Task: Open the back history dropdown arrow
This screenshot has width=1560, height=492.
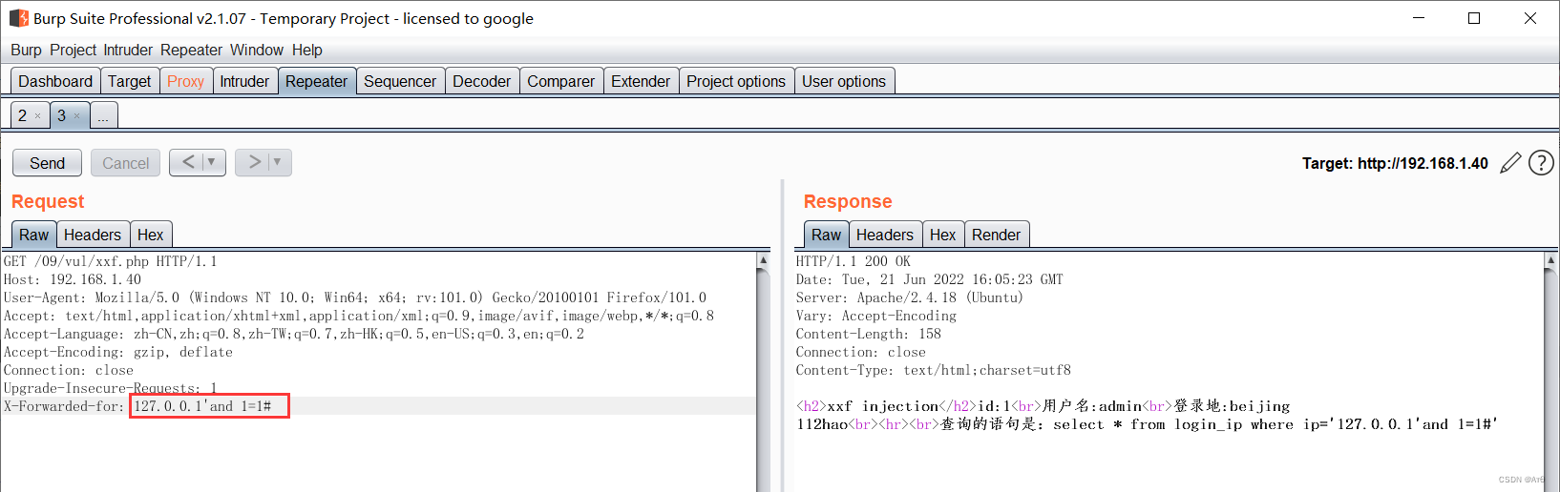Action: point(212,162)
